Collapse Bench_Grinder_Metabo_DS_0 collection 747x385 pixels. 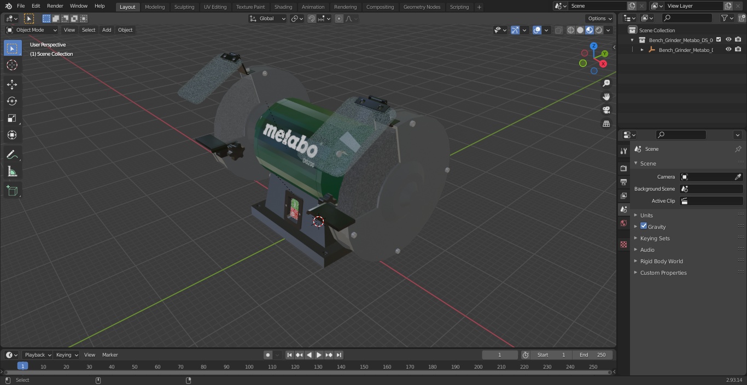pyautogui.click(x=633, y=40)
